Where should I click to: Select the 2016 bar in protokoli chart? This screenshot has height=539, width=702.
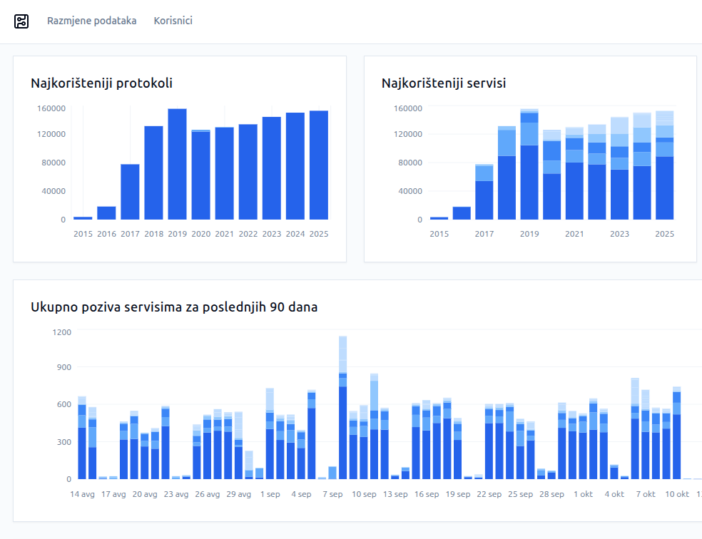point(106,212)
